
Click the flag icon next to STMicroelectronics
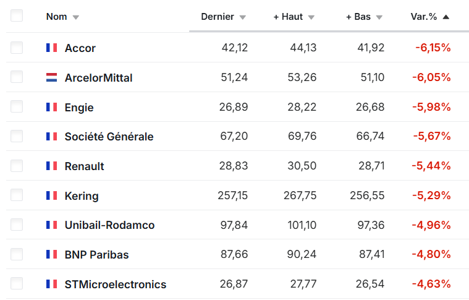tap(51, 284)
